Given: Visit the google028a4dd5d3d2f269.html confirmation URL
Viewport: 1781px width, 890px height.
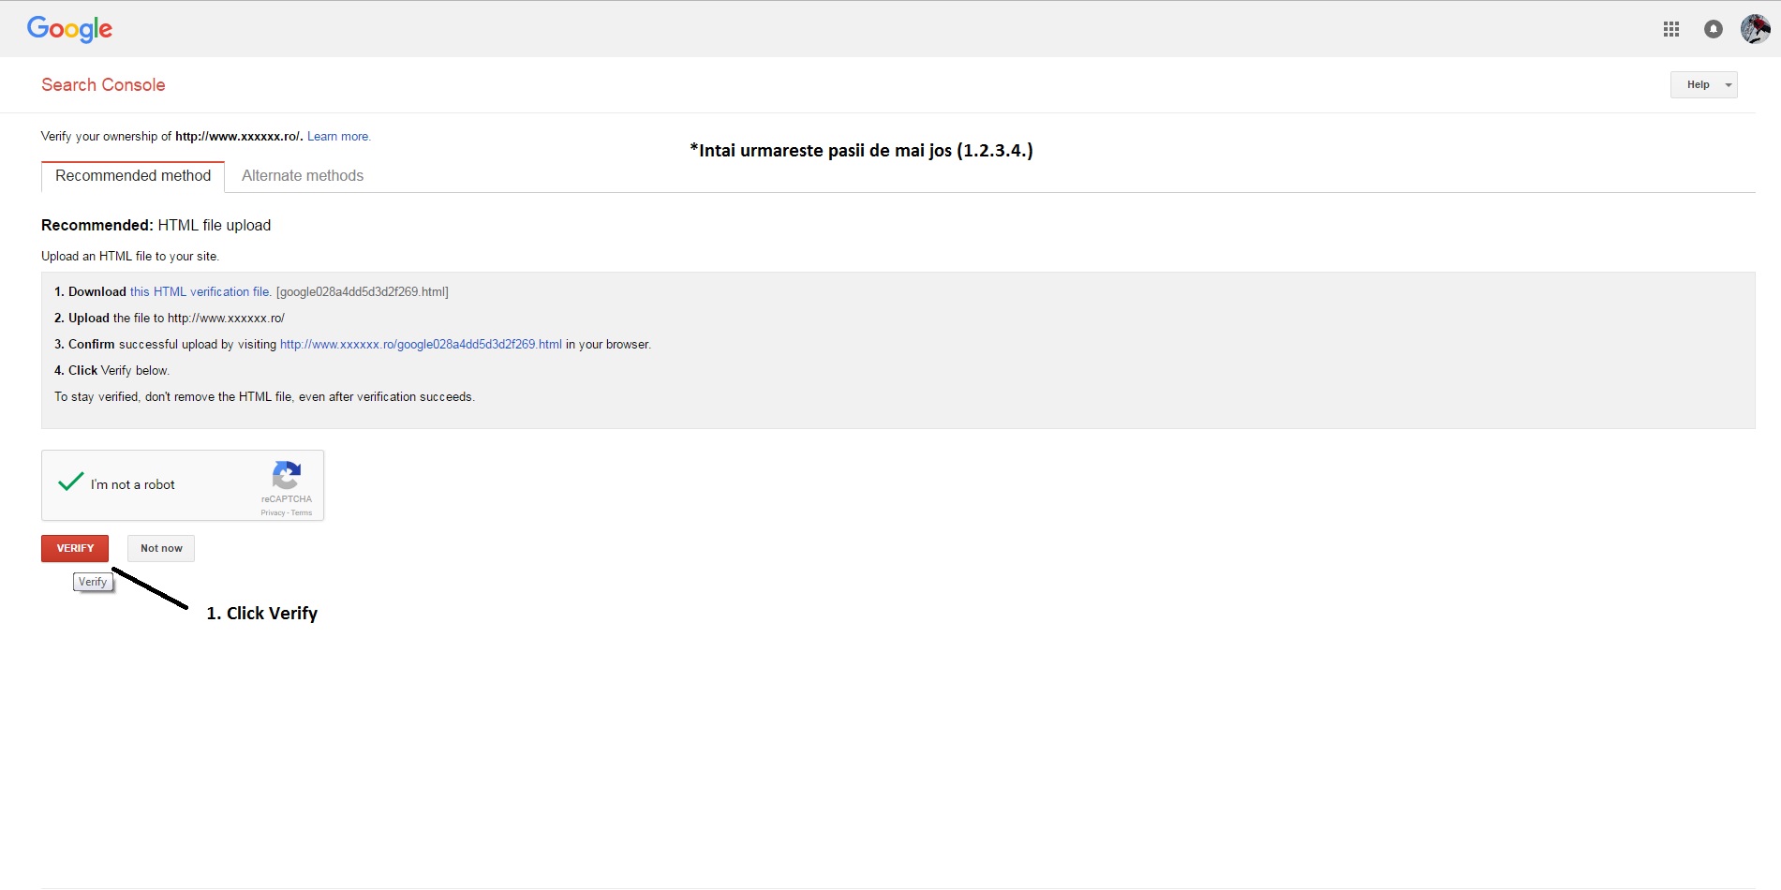Looking at the screenshot, I should point(421,345).
